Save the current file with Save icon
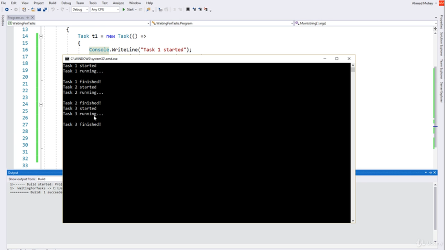 [x=39, y=9]
